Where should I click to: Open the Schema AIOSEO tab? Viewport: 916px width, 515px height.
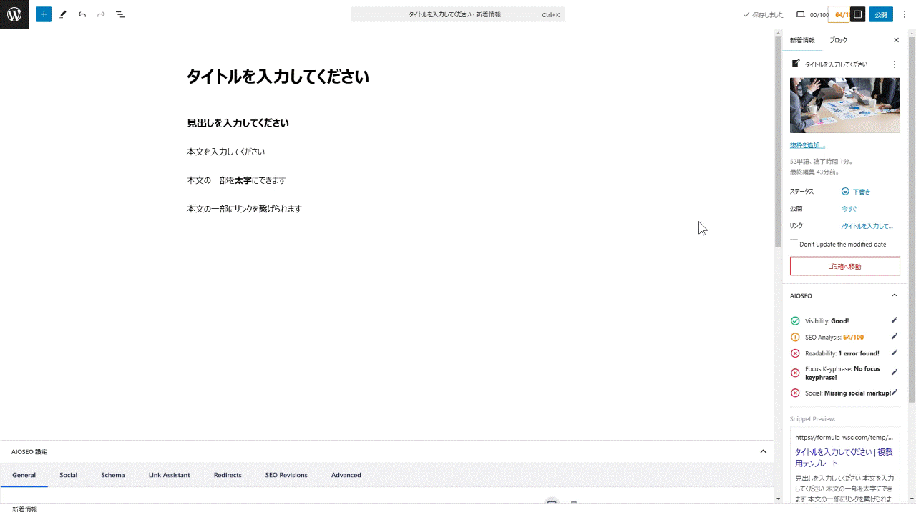tap(113, 475)
